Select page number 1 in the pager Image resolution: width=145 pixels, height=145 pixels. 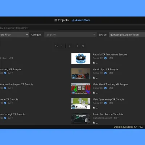70,46
